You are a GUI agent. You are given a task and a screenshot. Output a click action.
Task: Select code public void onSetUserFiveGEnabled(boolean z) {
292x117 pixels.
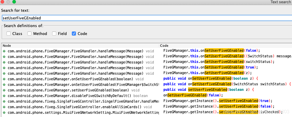(x=211, y=78)
